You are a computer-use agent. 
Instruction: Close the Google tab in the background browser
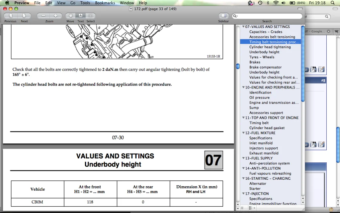click(328, 31)
